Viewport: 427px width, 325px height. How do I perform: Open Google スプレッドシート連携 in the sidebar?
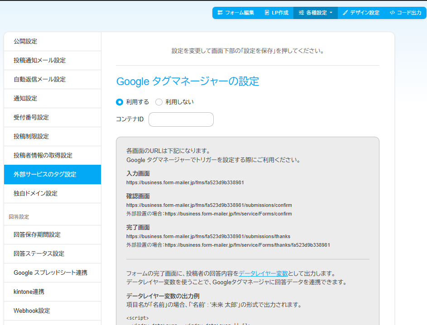53,273
